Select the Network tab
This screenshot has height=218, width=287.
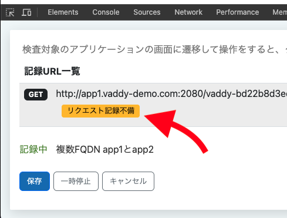[188, 12]
